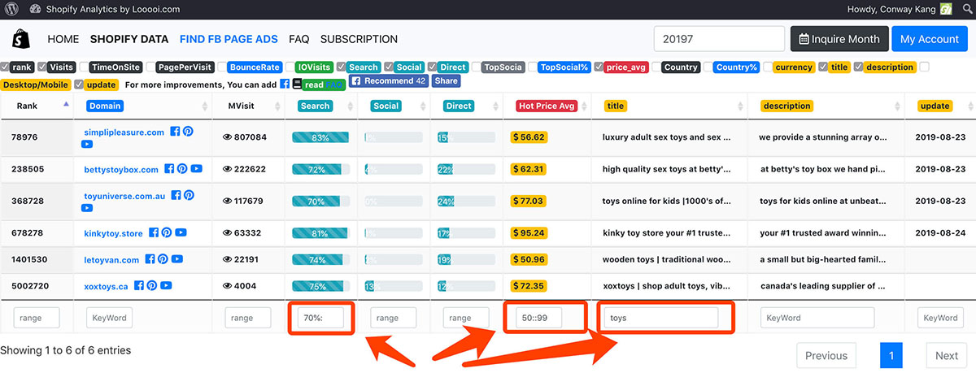Open Facebook page for simplipleasure.com
Screen dimensions: 976x373
(x=175, y=132)
